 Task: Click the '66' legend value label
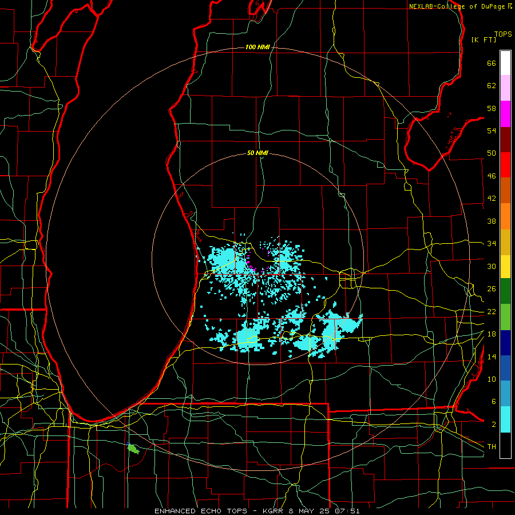tap(492, 63)
